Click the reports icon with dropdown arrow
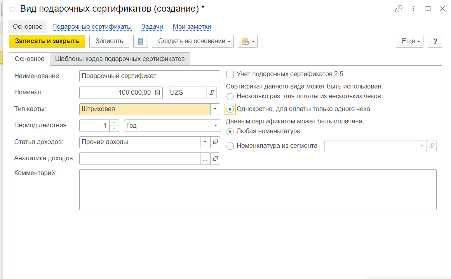This screenshot has height=279, width=451. pos(247,41)
